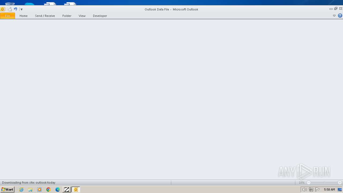Screen dimensions: 343x193
Task: Open Action Center flag tray icon
Action: pyautogui.click(x=318, y=190)
